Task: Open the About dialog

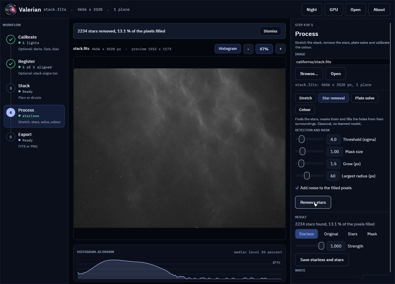Action: [379, 10]
